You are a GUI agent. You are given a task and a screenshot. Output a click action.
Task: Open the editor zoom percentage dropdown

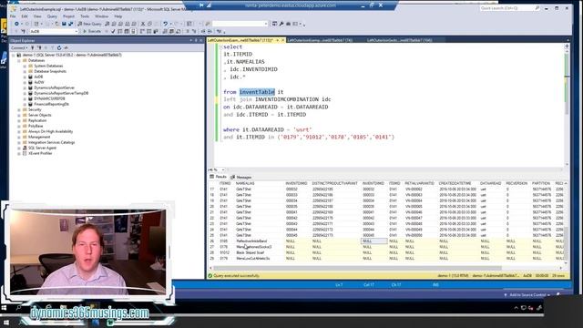223,170
